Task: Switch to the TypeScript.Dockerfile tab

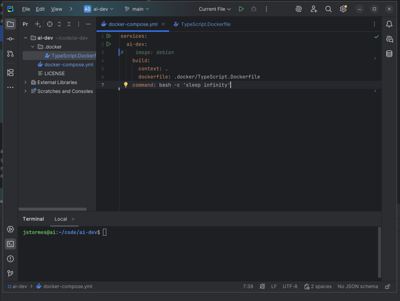Action: click(205, 24)
